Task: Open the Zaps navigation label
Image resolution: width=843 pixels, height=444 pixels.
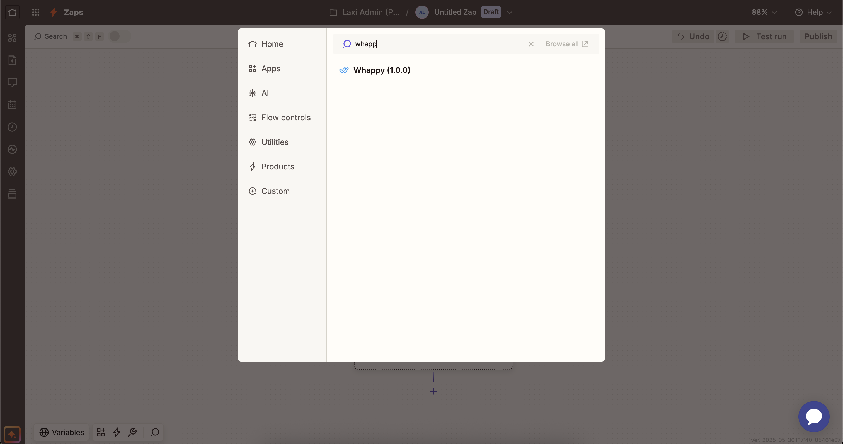Action: pos(74,12)
